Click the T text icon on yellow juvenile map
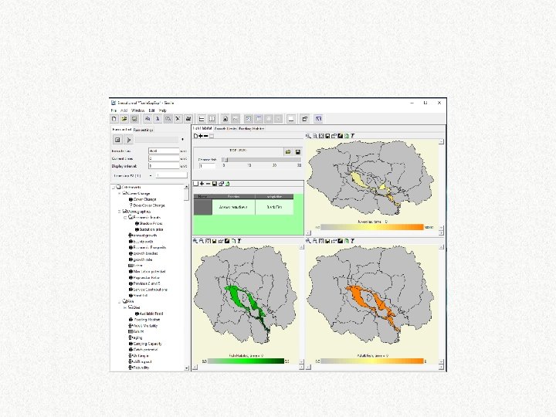This screenshot has width=556, height=417. coord(352,136)
